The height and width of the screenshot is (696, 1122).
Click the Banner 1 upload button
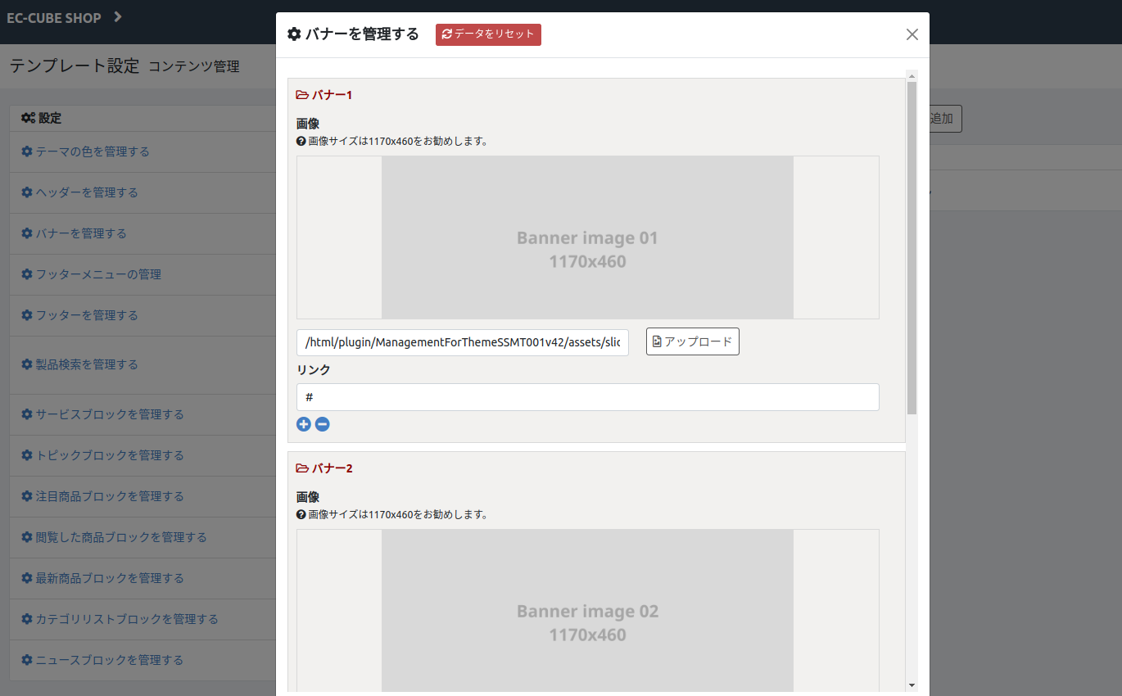[692, 341]
